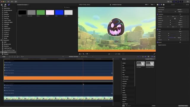The width and height of the screenshot is (190, 107).
Task: Show Transform onscreen controls in inspector
Action: tap(180, 14)
